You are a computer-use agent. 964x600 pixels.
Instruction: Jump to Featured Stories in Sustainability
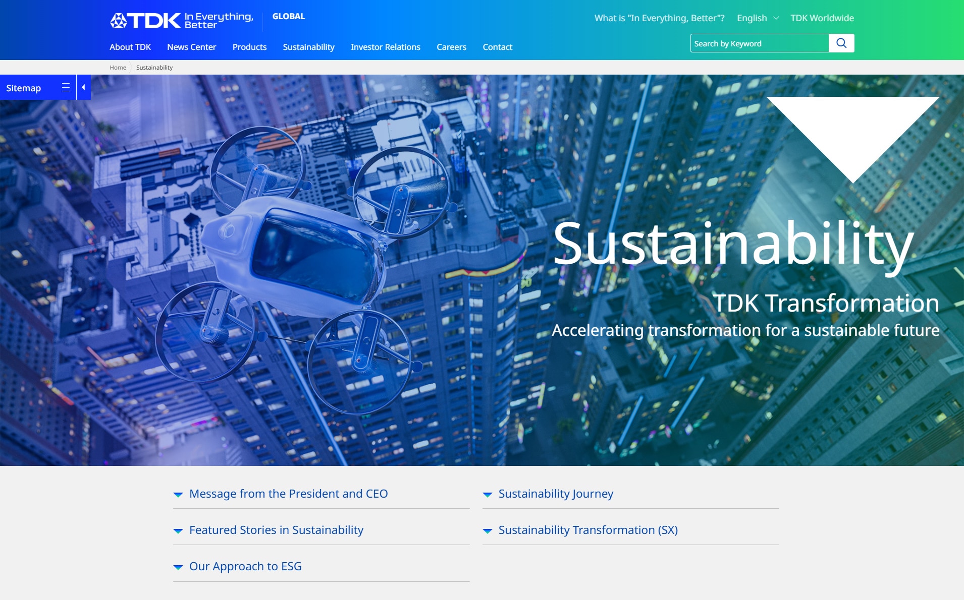(x=276, y=530)
